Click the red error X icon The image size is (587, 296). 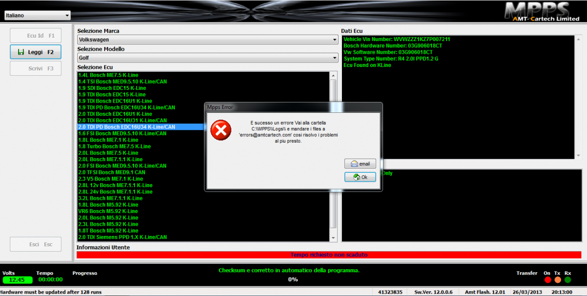click(x=221, y=130)
